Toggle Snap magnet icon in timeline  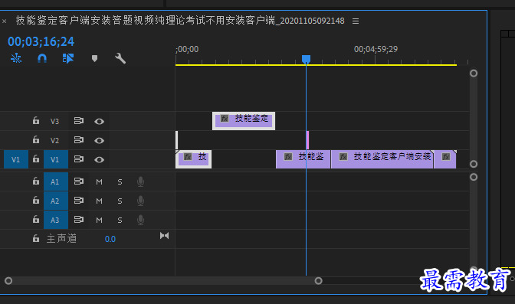point(42,58)
